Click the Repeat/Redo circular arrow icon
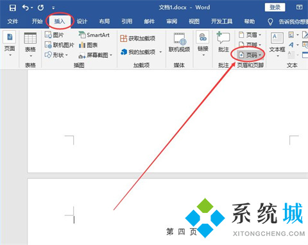The height and width of the screenshot is (245, 308). click(x=40, y=8)
